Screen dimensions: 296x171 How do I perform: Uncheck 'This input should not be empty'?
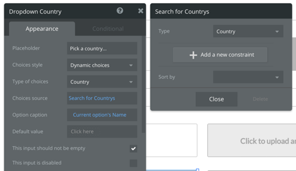pos(133,148)
